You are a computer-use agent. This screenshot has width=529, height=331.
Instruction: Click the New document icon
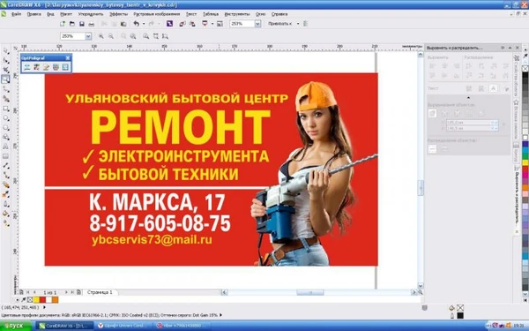point(63,24)
